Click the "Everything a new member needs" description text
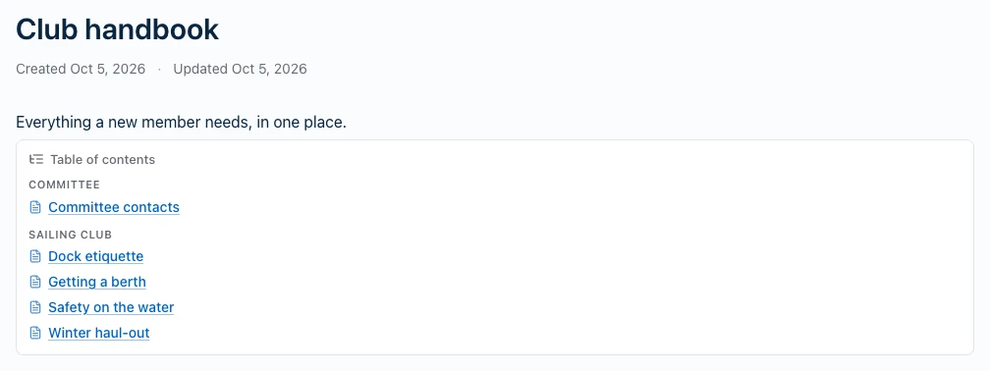 click(x=181, y=122)
